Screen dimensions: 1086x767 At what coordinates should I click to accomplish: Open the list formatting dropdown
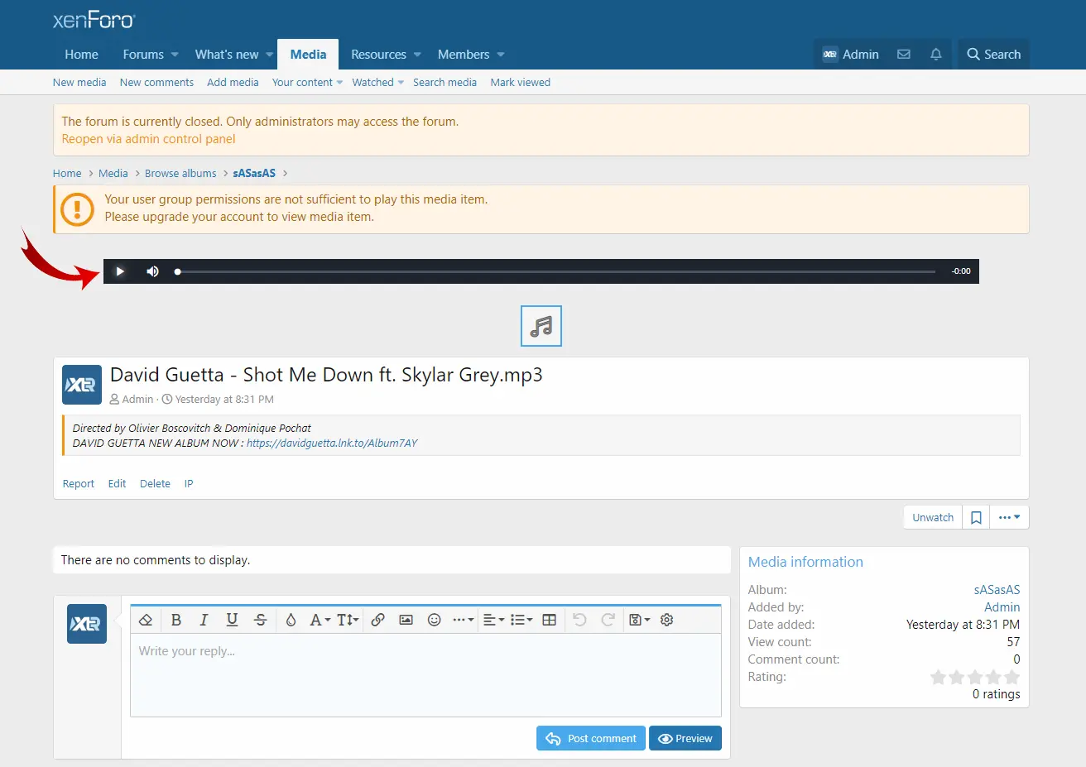point(521,620)
